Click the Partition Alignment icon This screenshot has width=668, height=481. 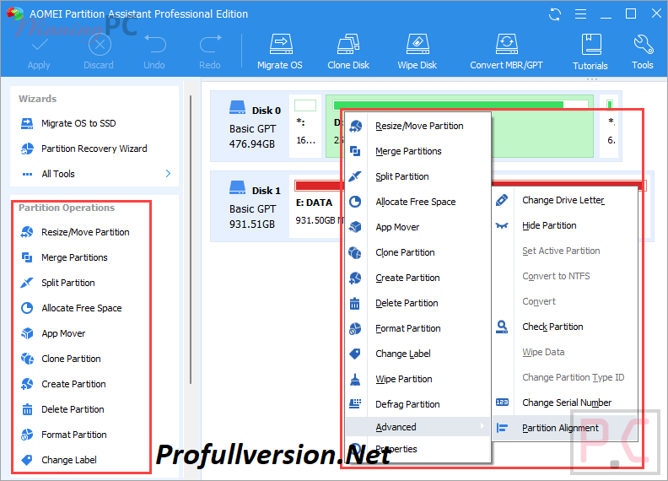pos(502,428)
